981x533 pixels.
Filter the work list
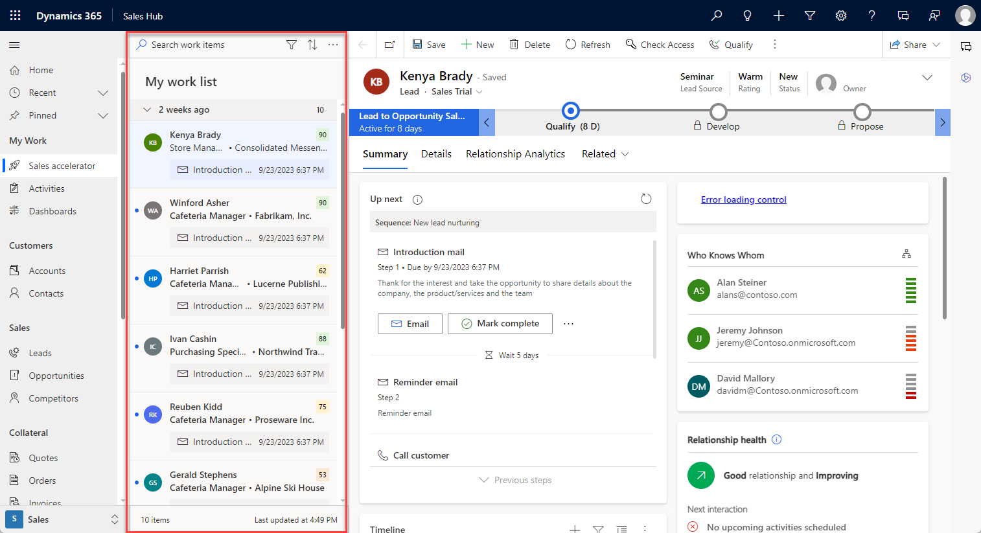[x=292, y=45]
